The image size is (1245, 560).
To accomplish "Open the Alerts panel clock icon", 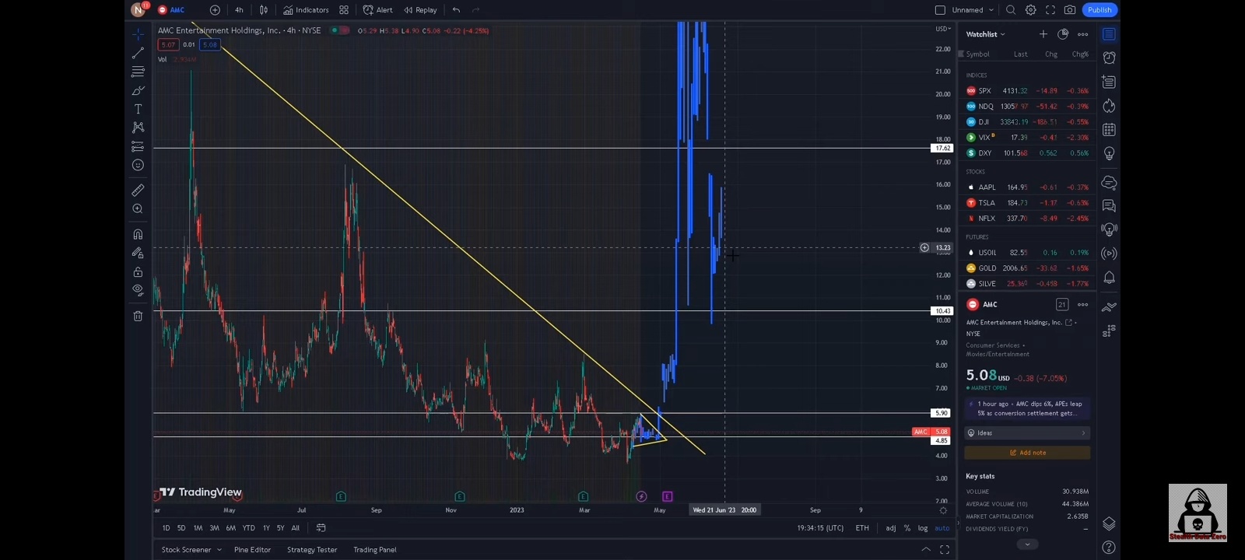I will 1109,58.
